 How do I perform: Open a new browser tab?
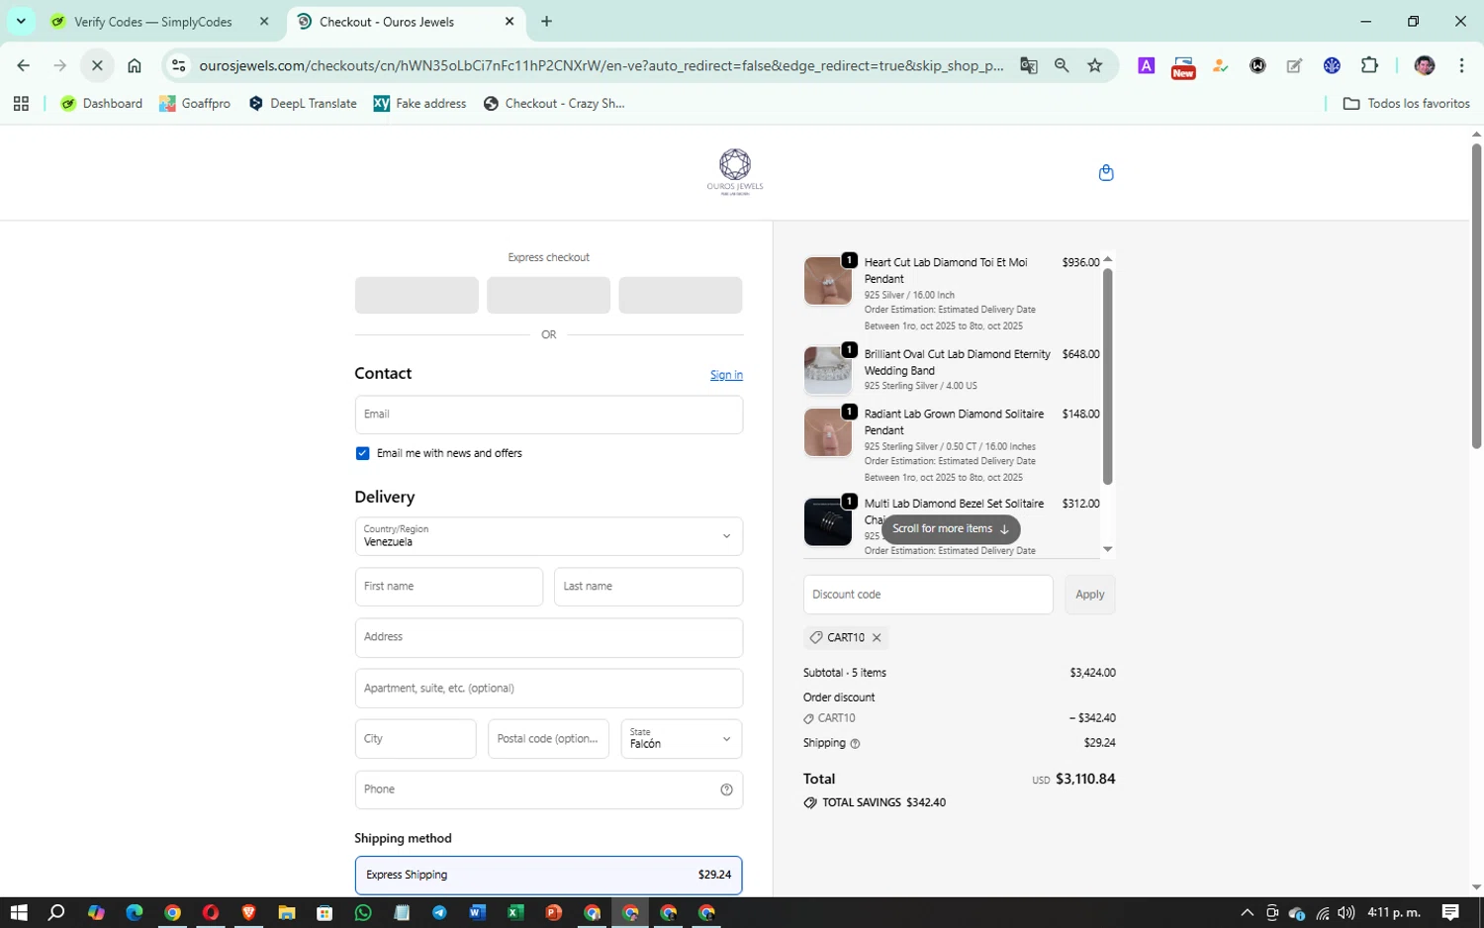tap(546, 21)
